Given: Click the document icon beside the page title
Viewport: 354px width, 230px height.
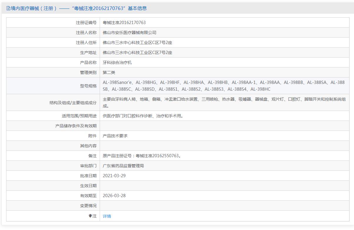Looking at the screenshot, I should (8, 9).
